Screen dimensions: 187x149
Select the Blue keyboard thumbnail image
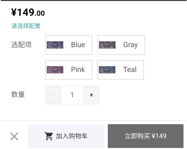click(x=55, y=45)
